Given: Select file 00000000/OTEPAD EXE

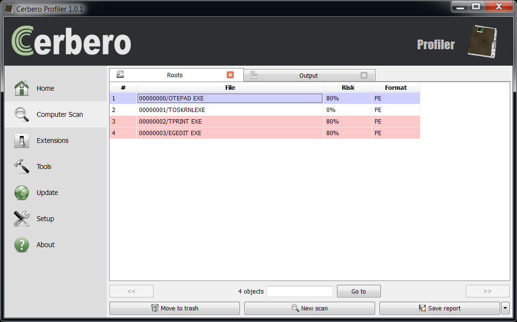Looking at the screenshot, I should pos(230,98).
